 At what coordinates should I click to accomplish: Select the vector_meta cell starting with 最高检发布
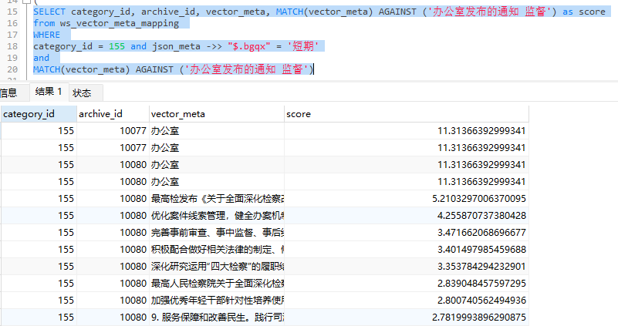[216, 198]
